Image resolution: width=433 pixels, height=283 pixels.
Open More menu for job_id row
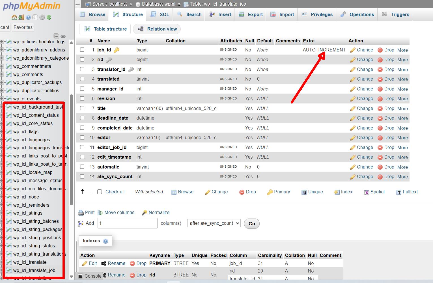point(402,50)
